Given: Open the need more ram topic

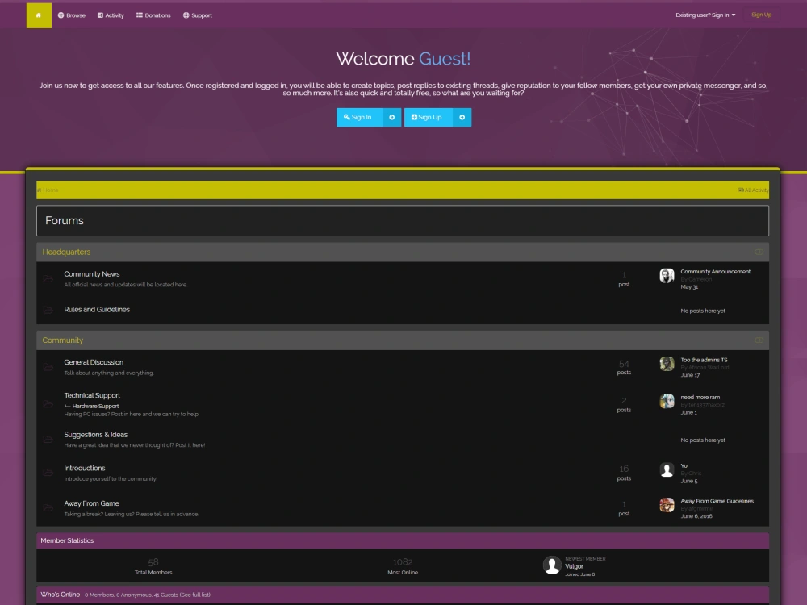Looking at the screenshot, I should pyautogui.click(x=700, y=397).
